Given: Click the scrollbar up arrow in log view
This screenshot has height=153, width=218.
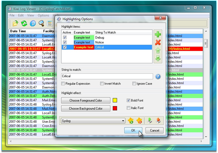Looking at the screenshot, I should (x=206, y=31).
